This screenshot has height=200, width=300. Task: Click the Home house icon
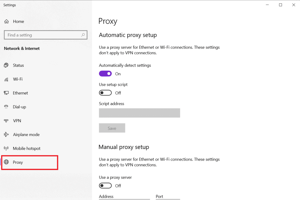click(6, 21)
